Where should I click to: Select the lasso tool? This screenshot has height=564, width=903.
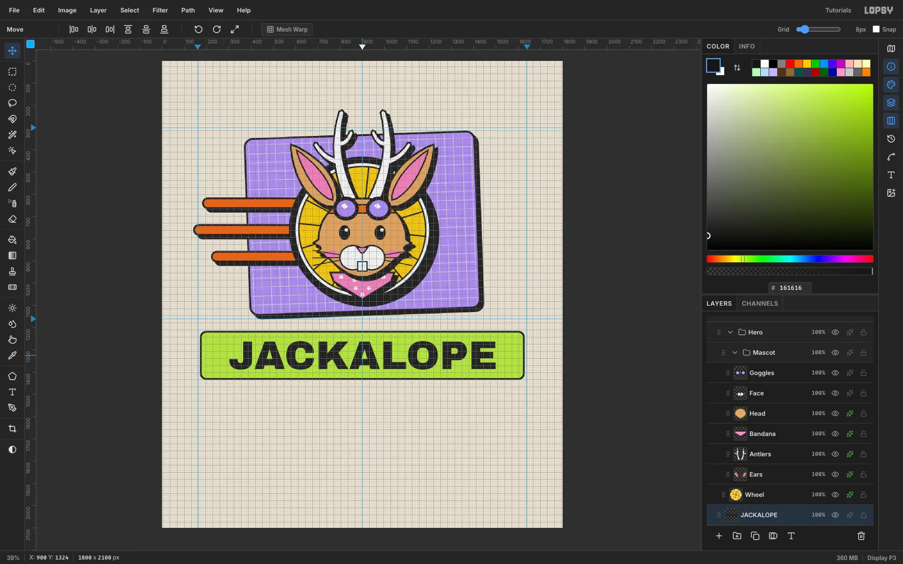(12, 103)
